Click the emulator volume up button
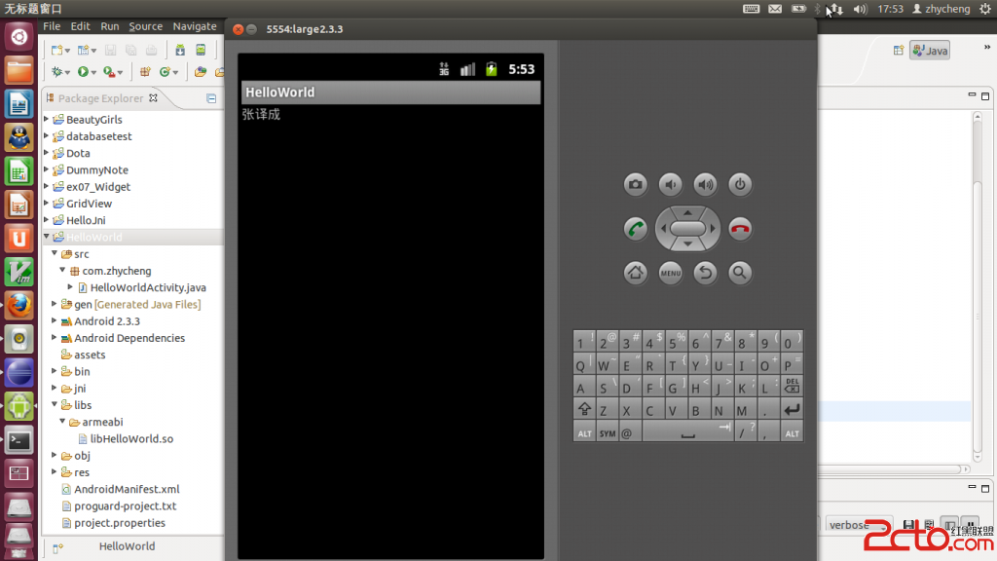The height and width of the screenshot is (561, 997). tap(705, 184)
